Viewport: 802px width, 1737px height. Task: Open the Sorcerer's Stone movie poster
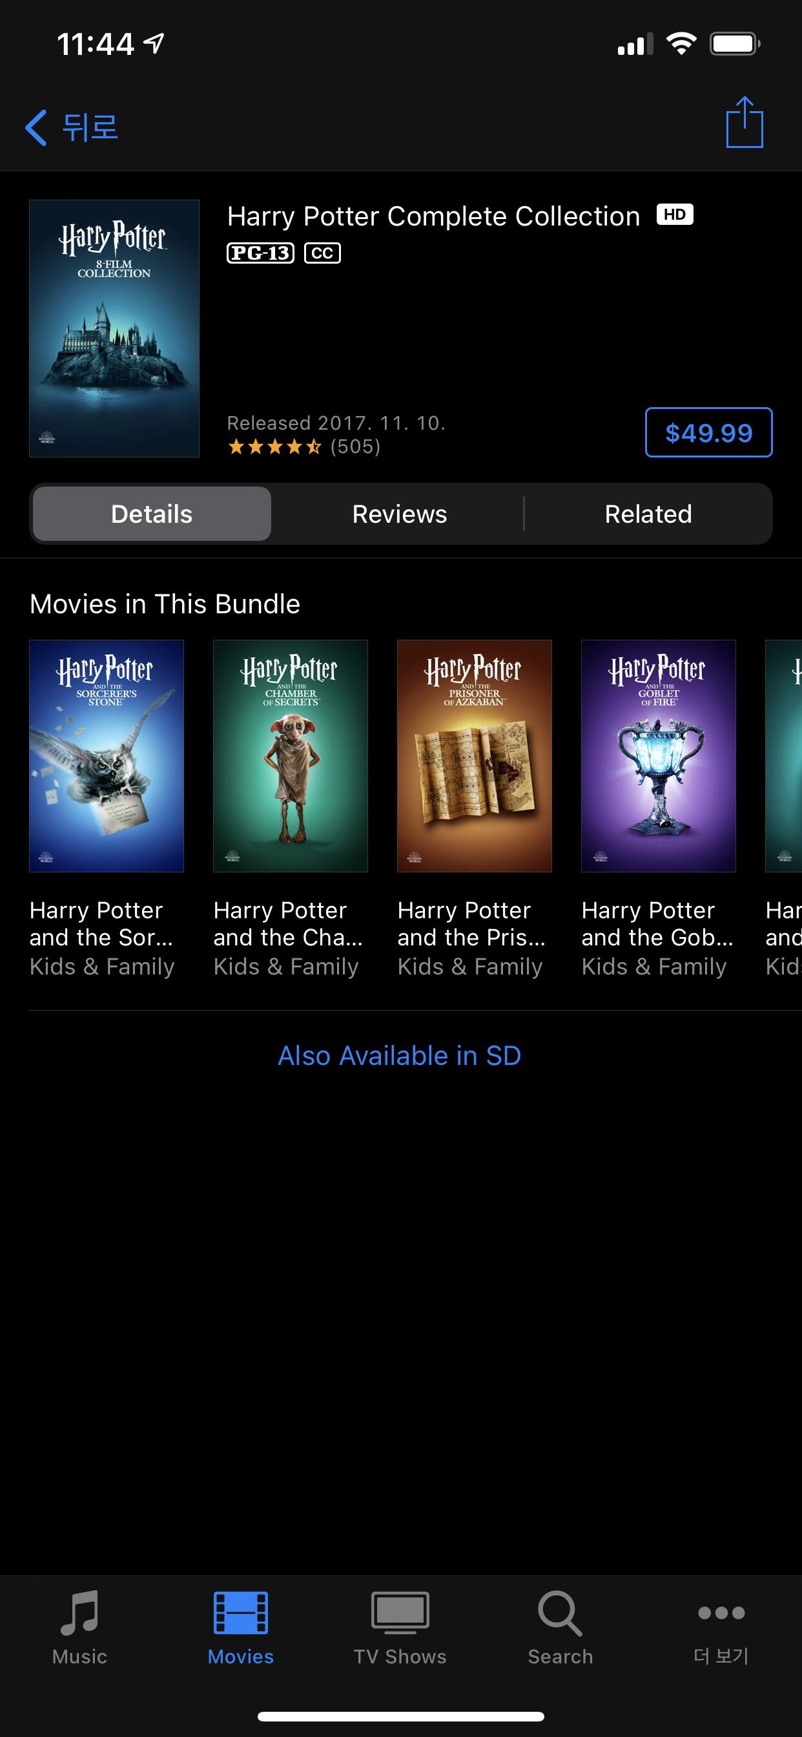[107, 756]
